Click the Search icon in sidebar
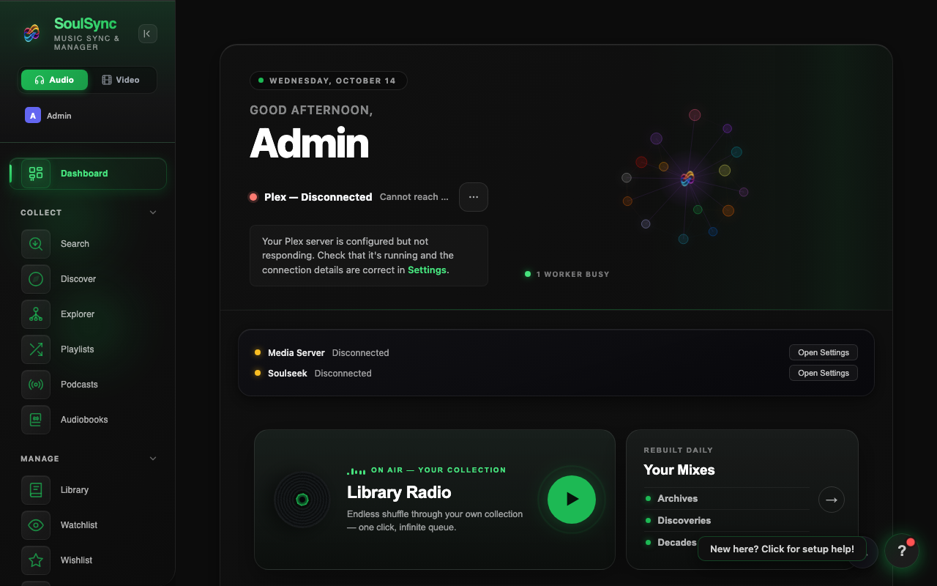Image resolution: width=937 pixels, height=586 pixels. click(x=36, y=244)
